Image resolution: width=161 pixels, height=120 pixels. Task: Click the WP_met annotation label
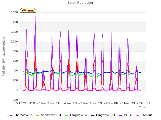[x=28, y=10]
